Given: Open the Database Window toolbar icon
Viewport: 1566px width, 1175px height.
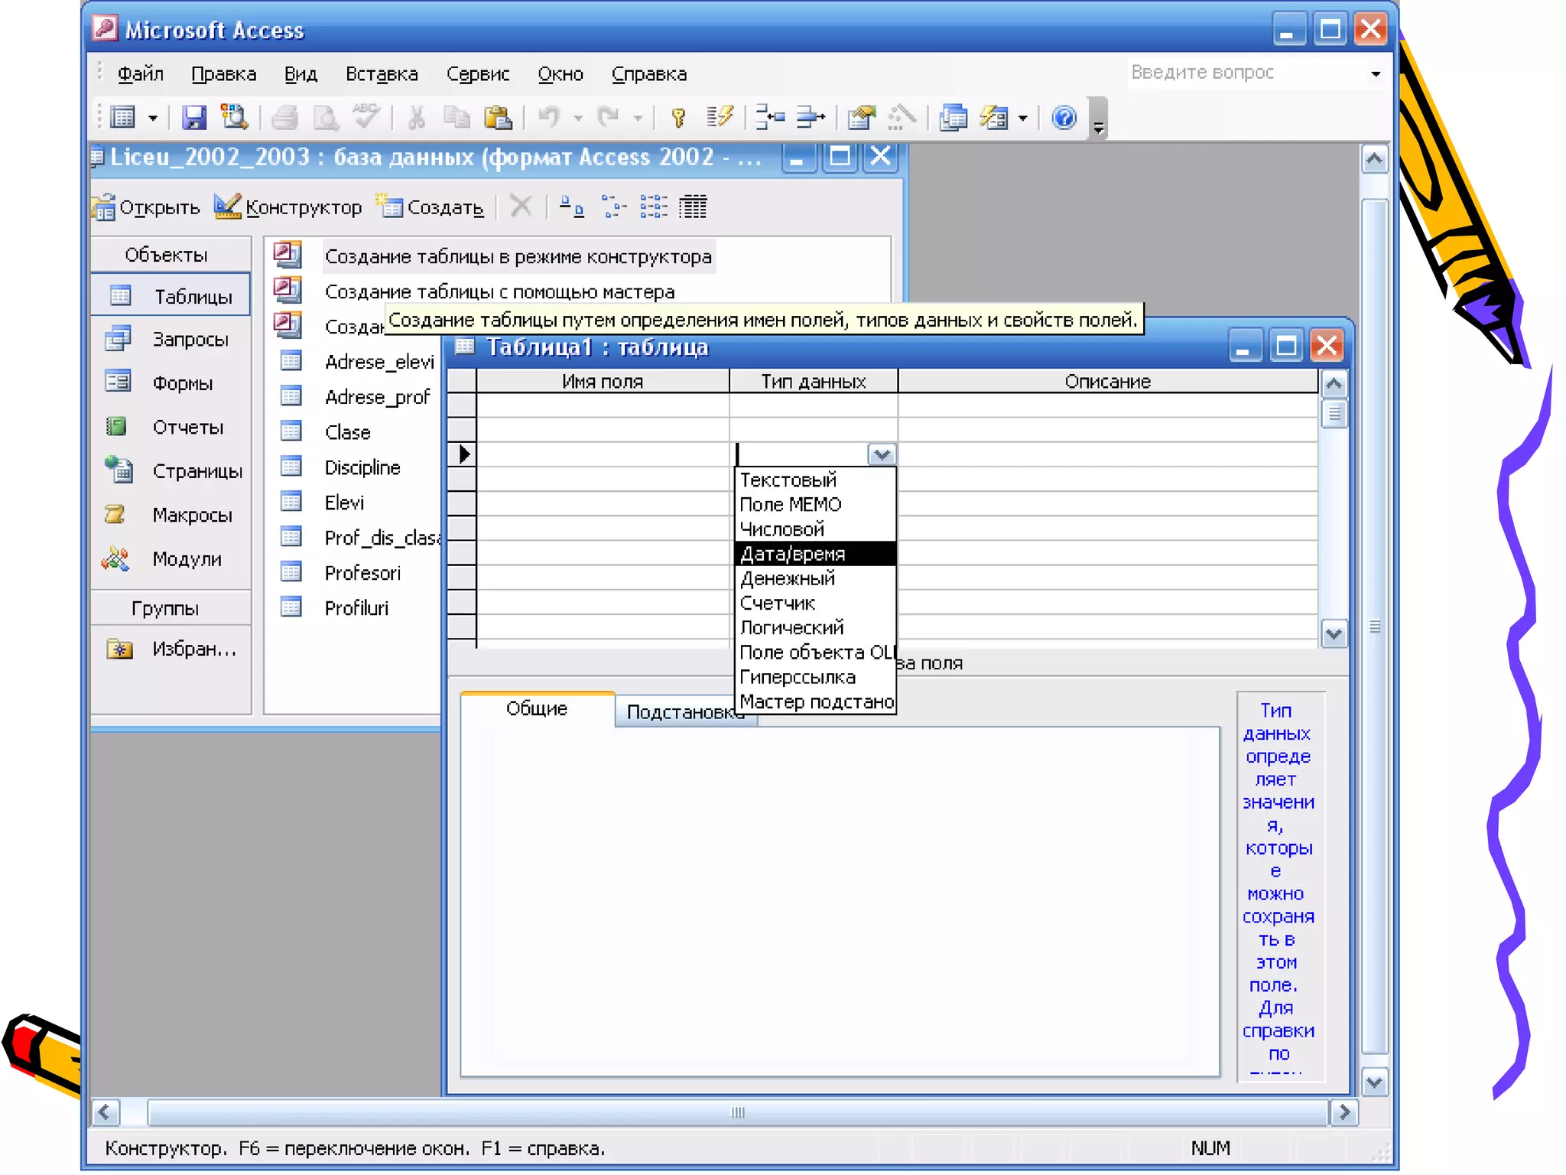Looking at the screenshot, I should click(953, 118).
